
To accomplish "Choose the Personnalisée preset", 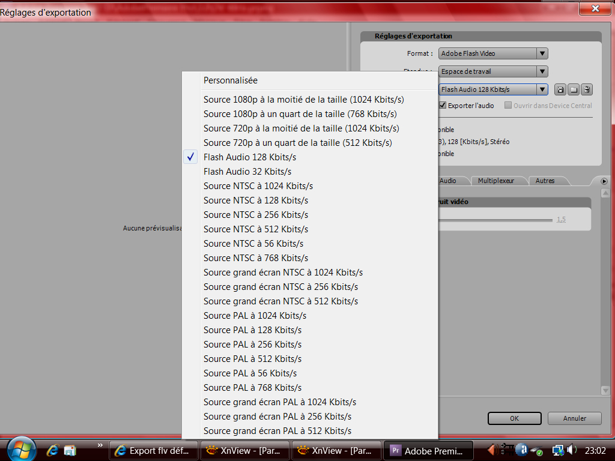I will click(x=310, y=80).
